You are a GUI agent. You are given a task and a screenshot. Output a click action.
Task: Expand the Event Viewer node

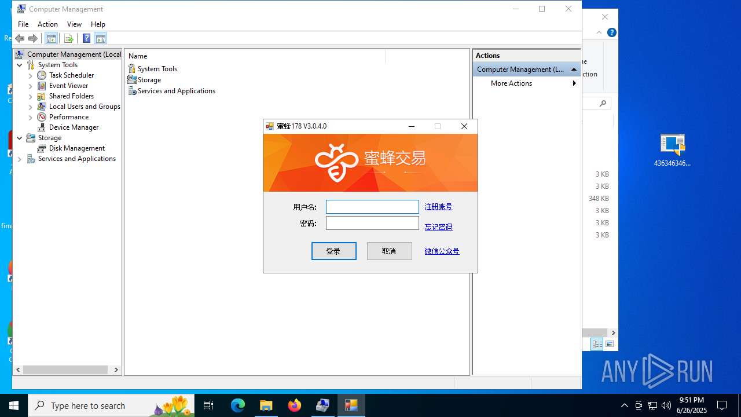tap(31, 86)
